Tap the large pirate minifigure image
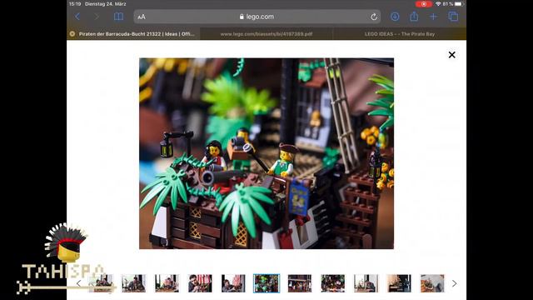This screenshot has width=533, height=300. (x=266, y=153)
